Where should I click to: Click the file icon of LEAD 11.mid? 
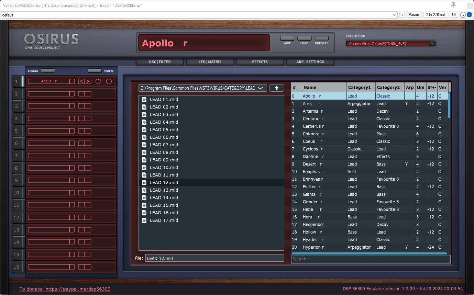[144, 175]
